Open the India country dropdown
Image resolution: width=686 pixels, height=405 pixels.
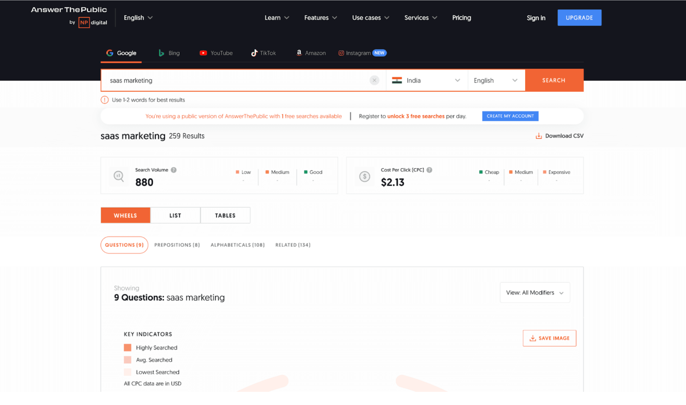coord(427,80)
